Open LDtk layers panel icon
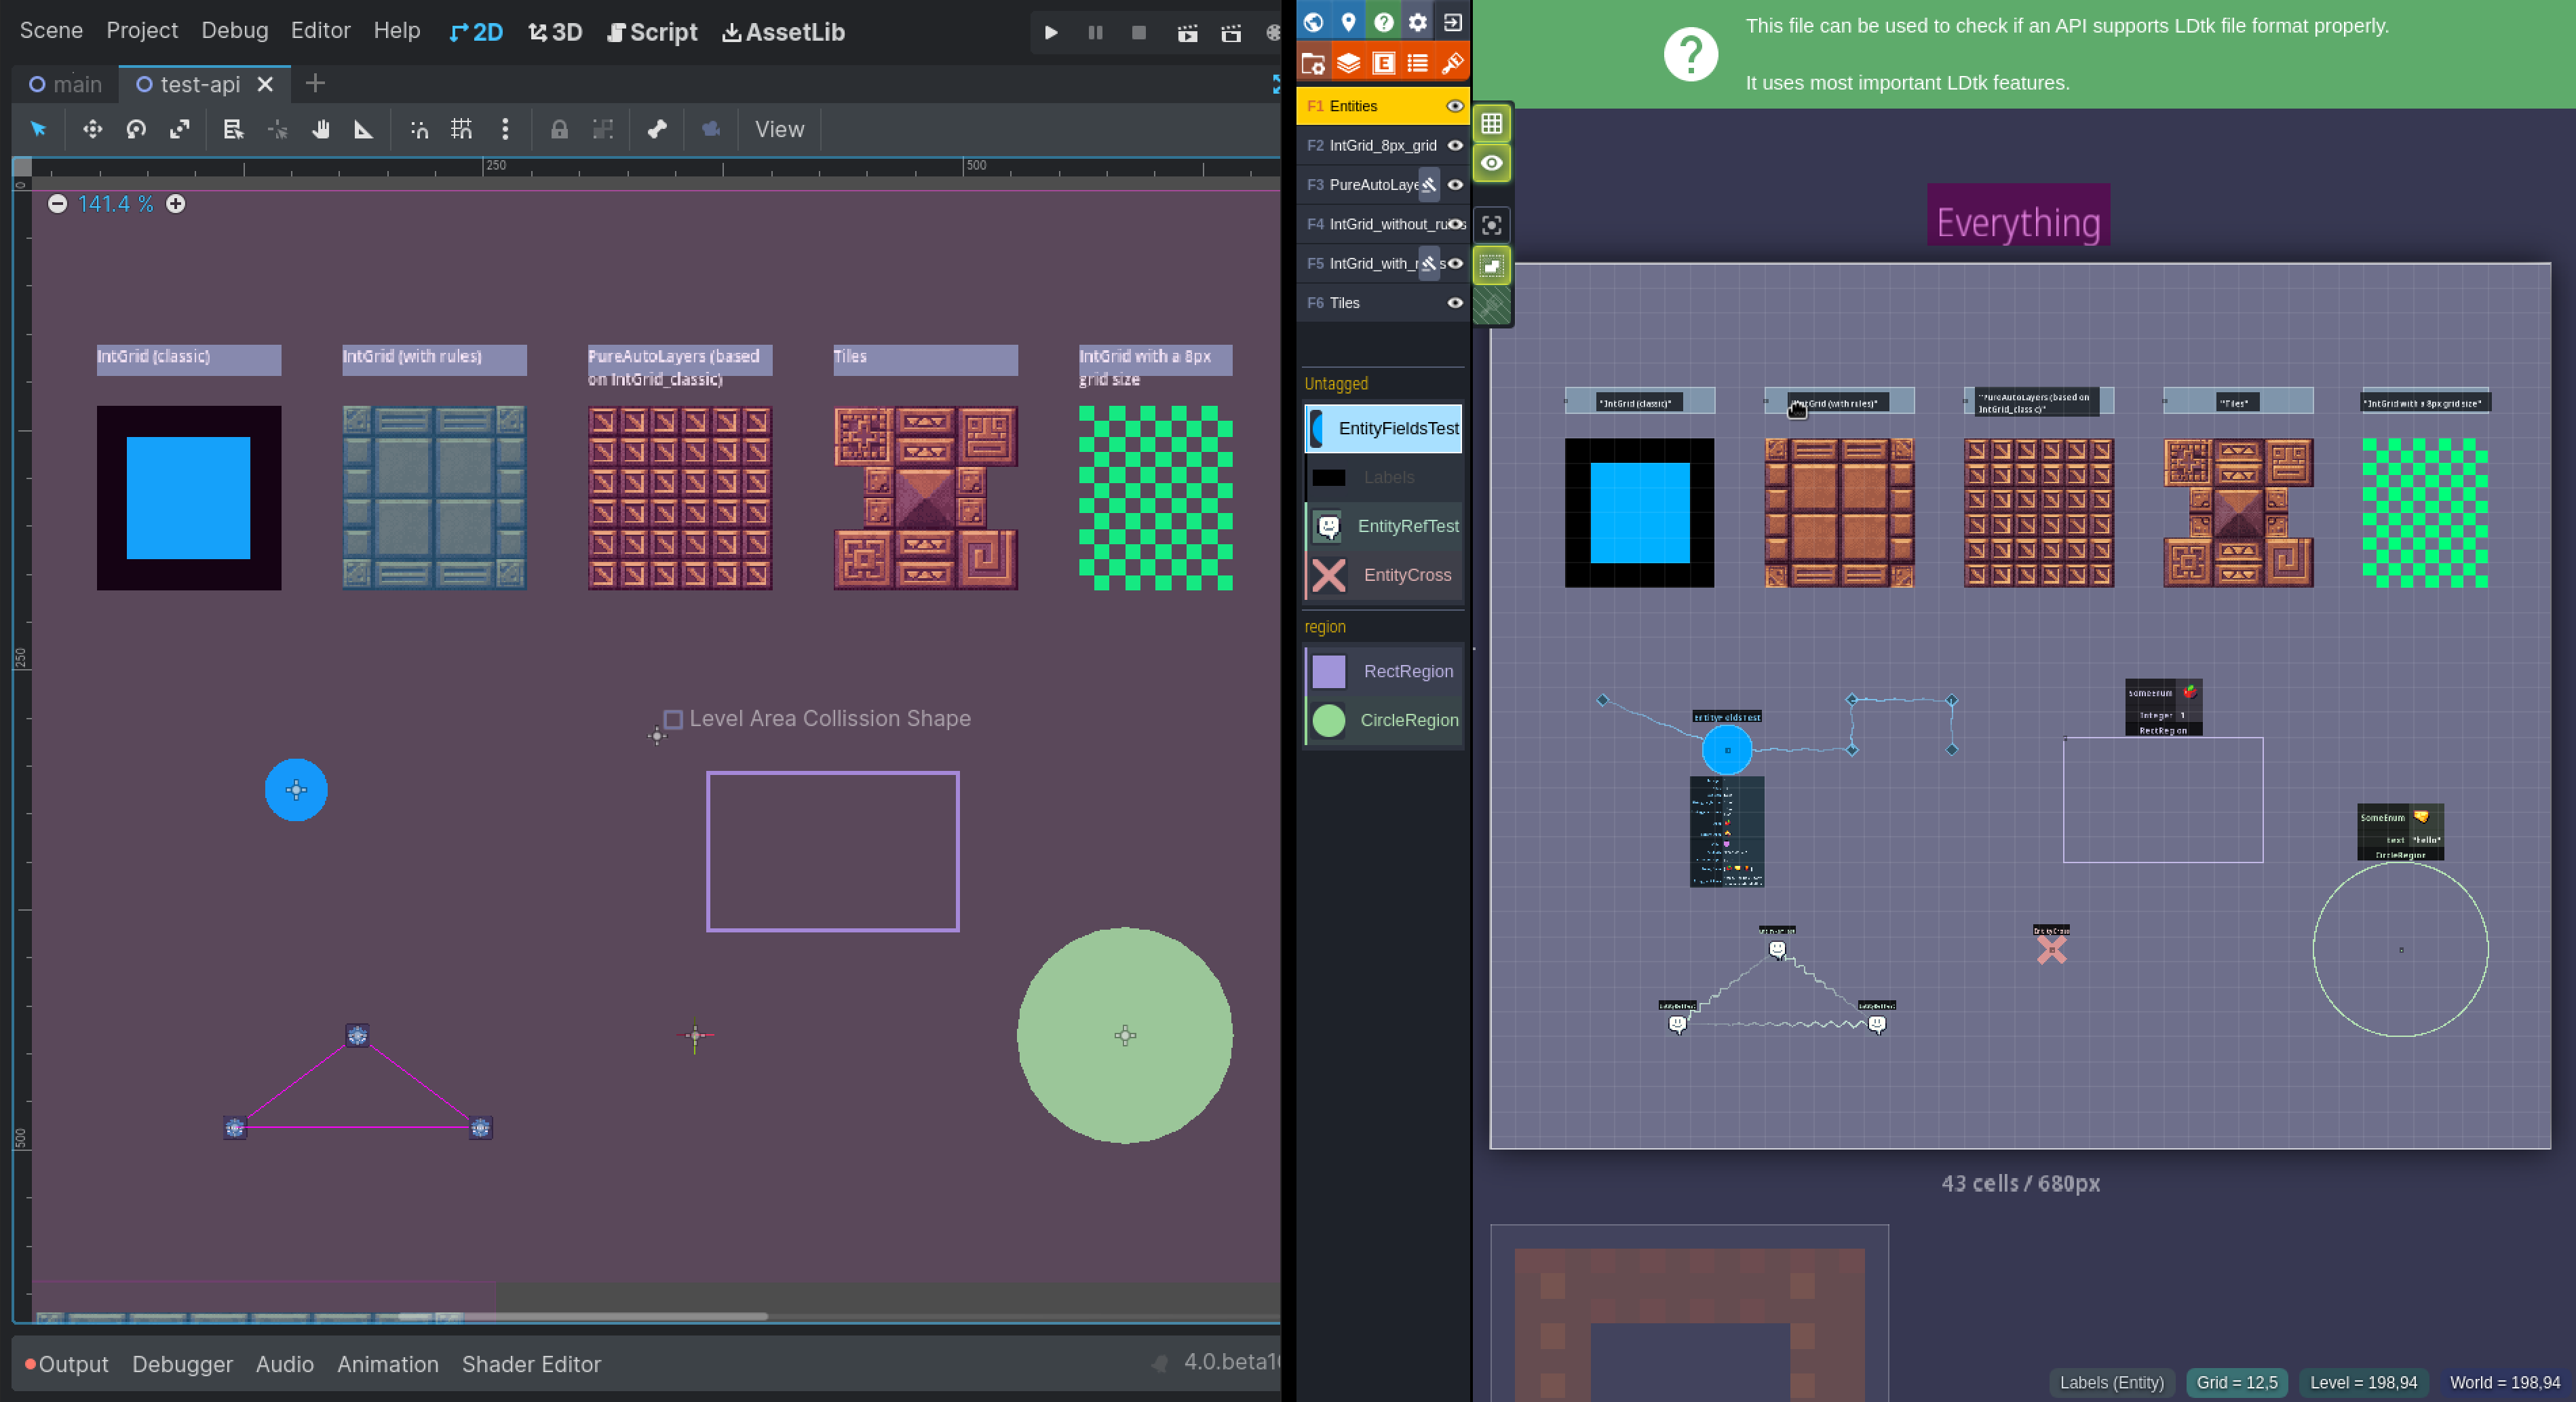 tap(1348, 63)
